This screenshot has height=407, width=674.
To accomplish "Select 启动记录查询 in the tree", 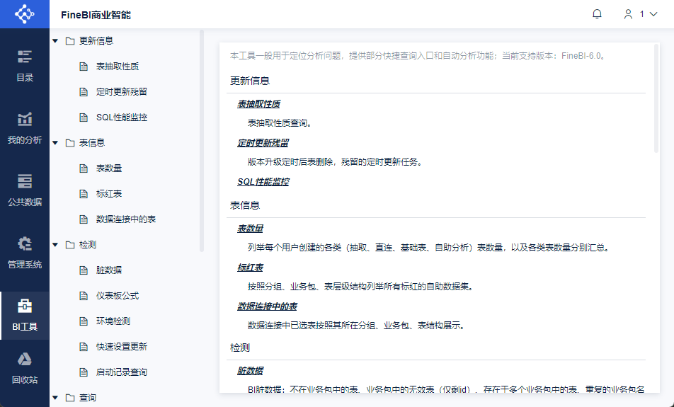I will pyautogui.click(x=122, y=372).
